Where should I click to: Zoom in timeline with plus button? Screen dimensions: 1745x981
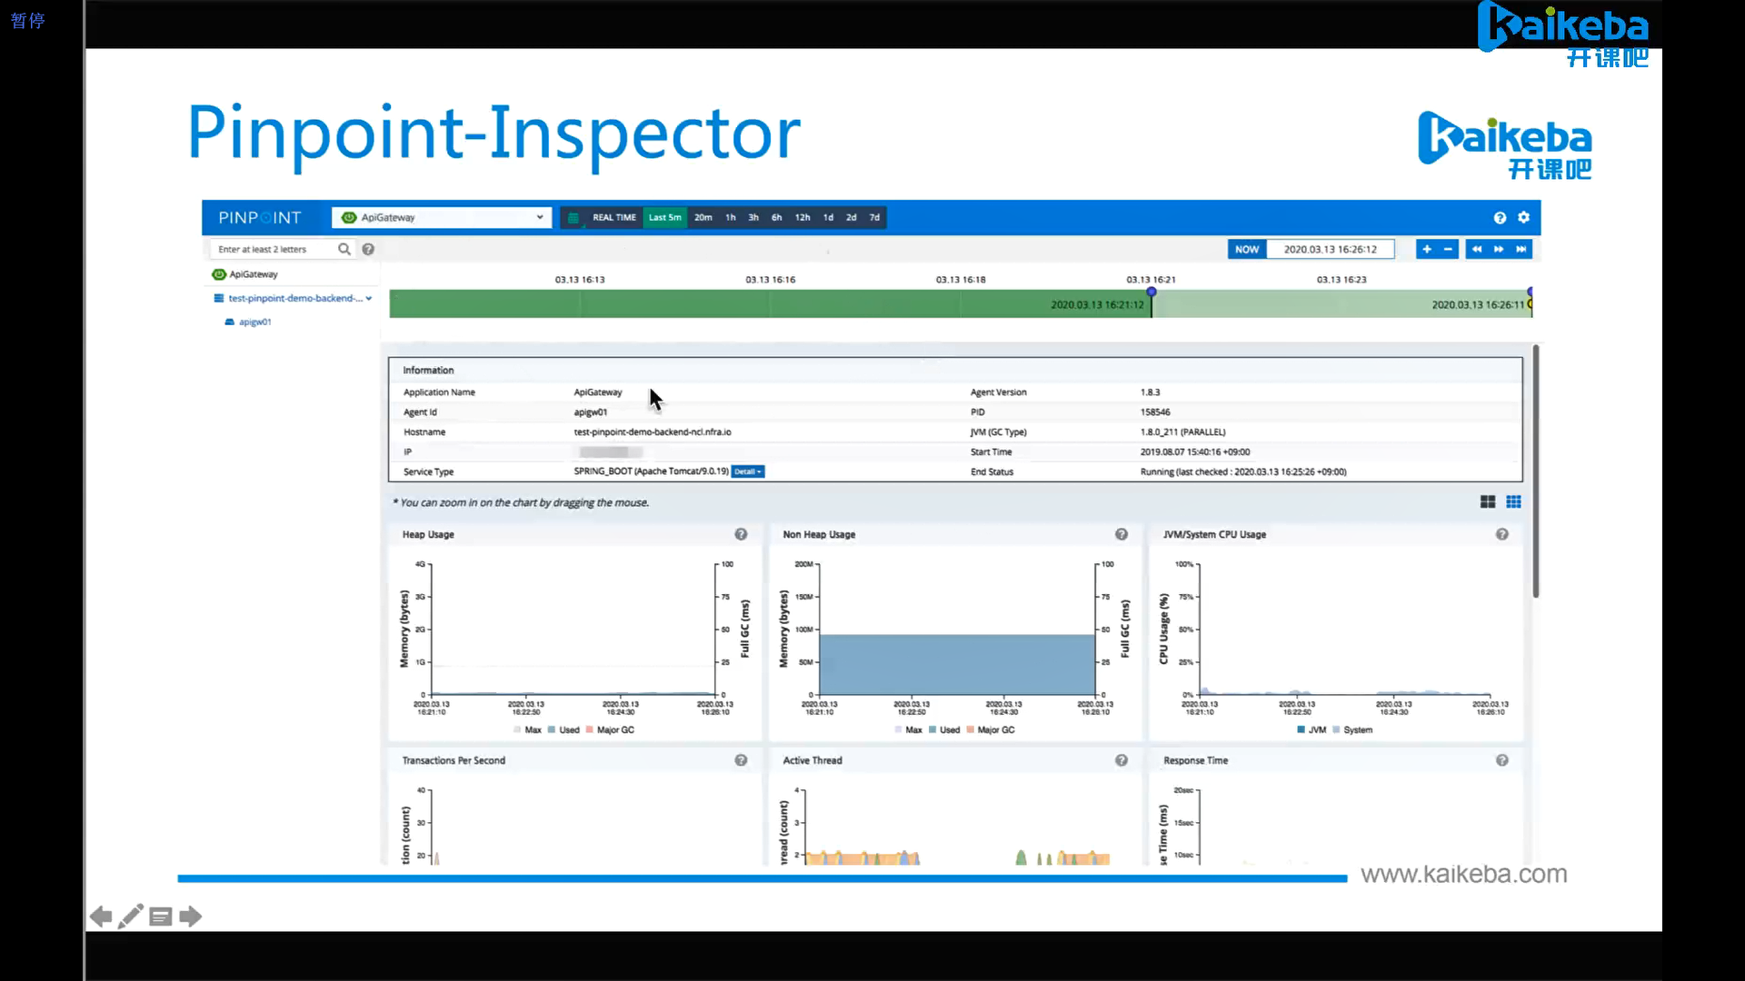(1427, 249)
